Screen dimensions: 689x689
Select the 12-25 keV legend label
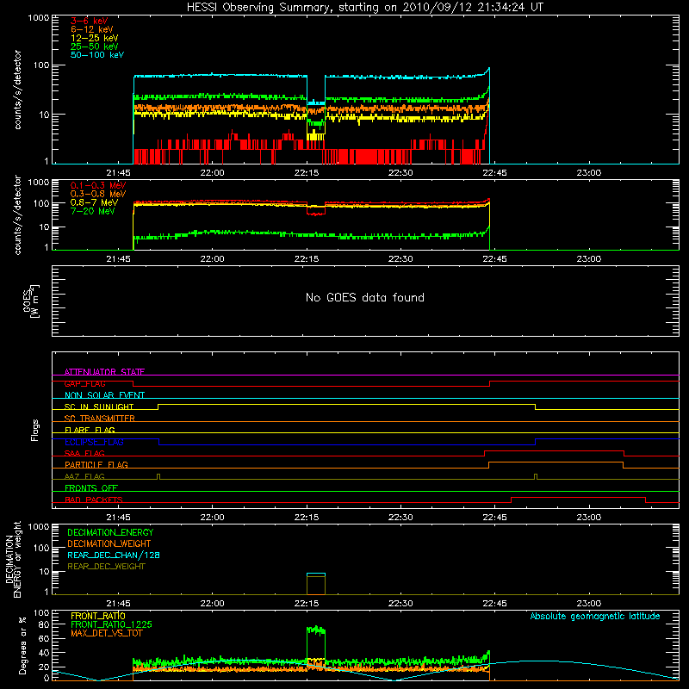95,38
